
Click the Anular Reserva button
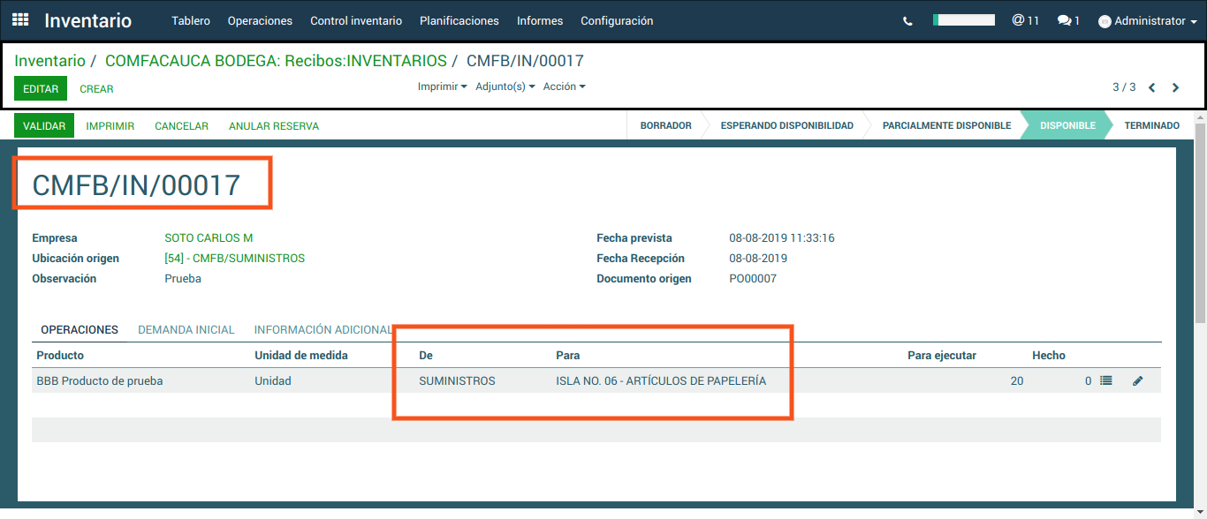(273, 126)
